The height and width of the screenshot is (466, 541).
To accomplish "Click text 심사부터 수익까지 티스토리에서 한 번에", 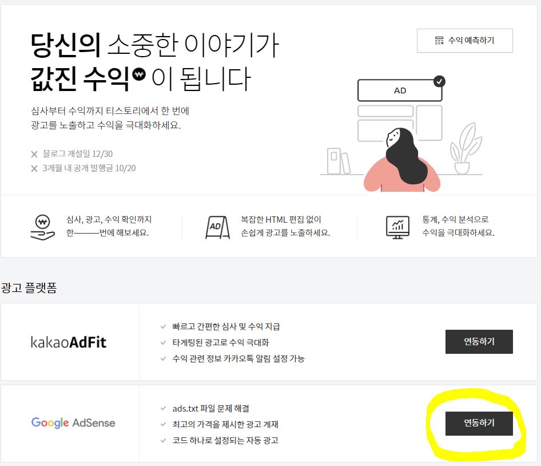I will [x=110, y=111].
